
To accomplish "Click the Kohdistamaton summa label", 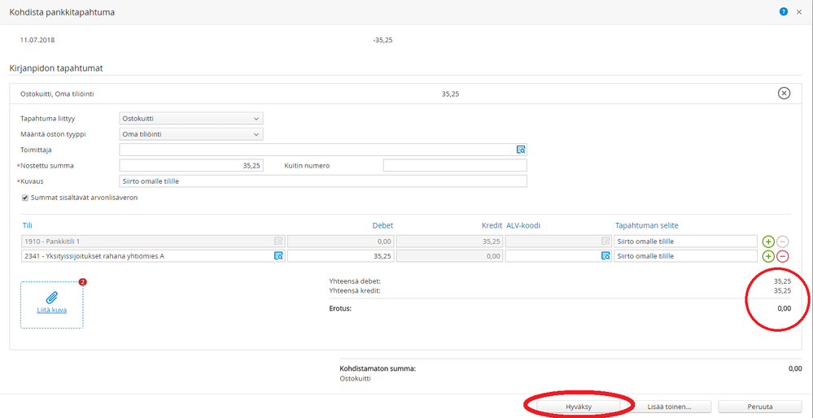I will coord(378,368).
